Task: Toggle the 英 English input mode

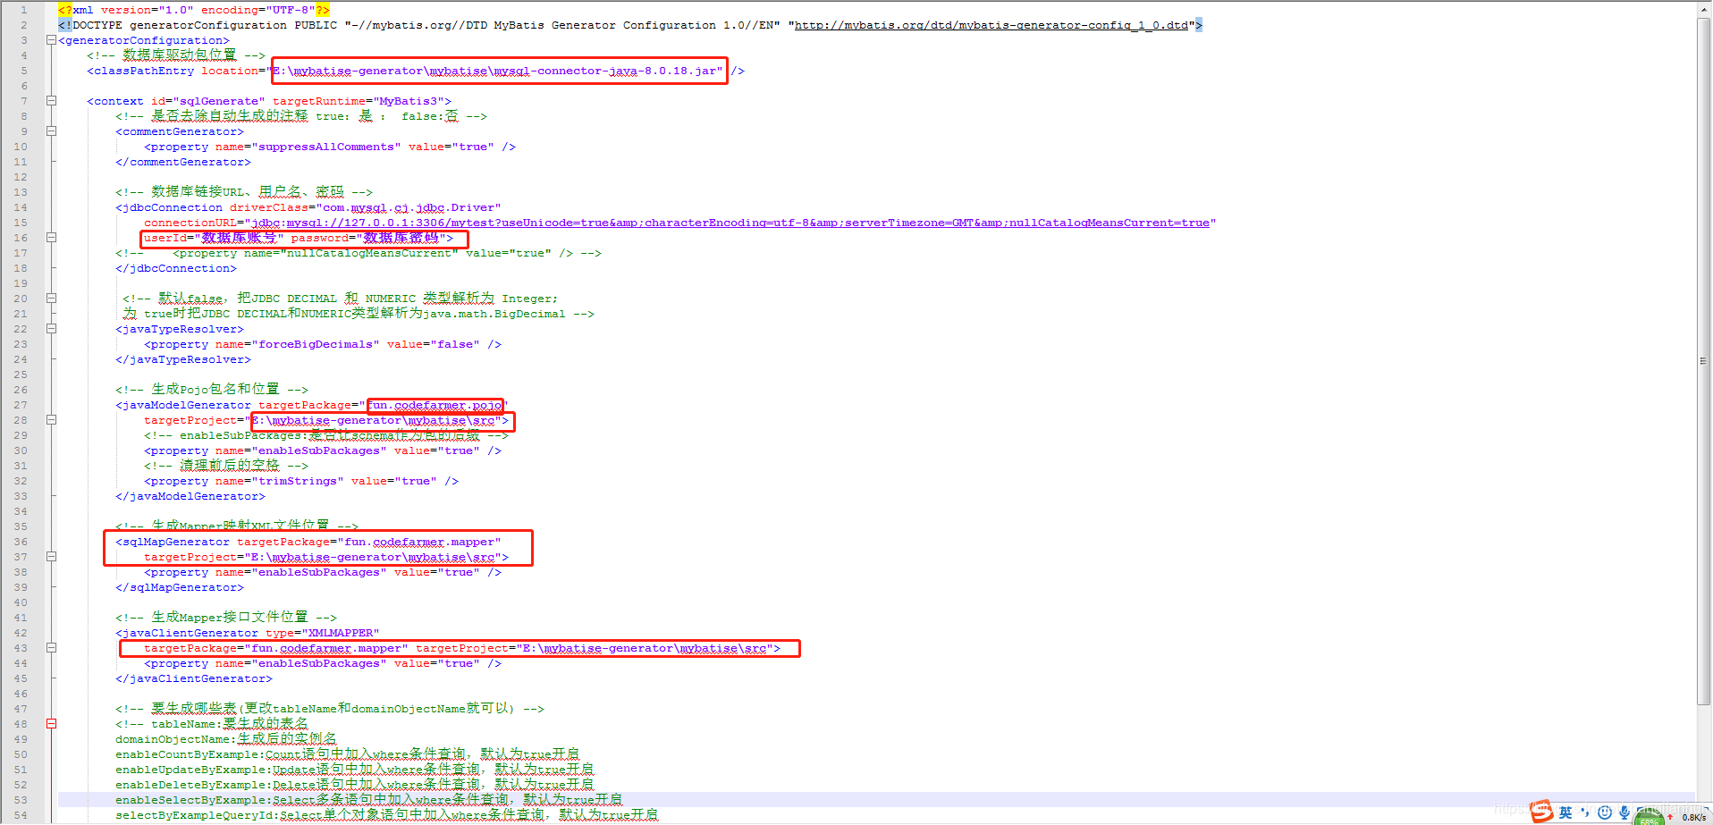Action: pos(1565,812)
